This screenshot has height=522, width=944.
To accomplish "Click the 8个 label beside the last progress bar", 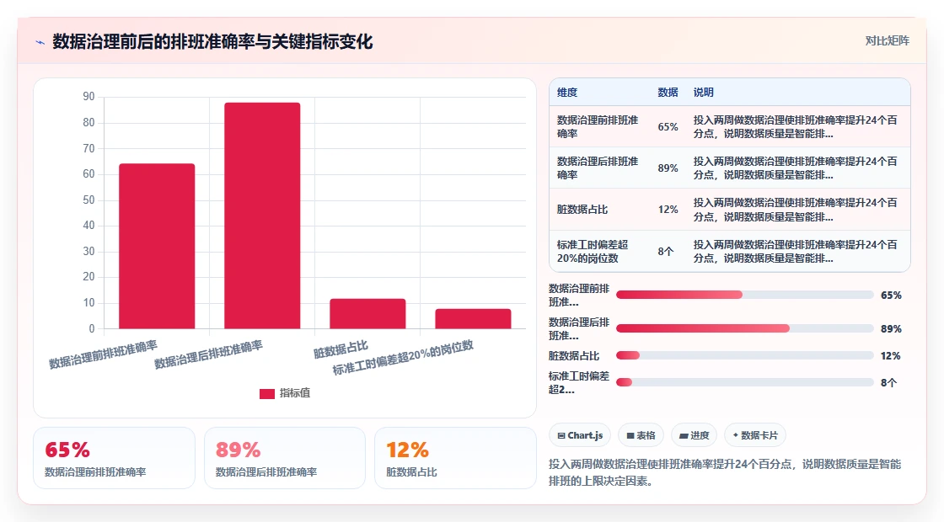I will pyautogui.click(x=888, y=383).
